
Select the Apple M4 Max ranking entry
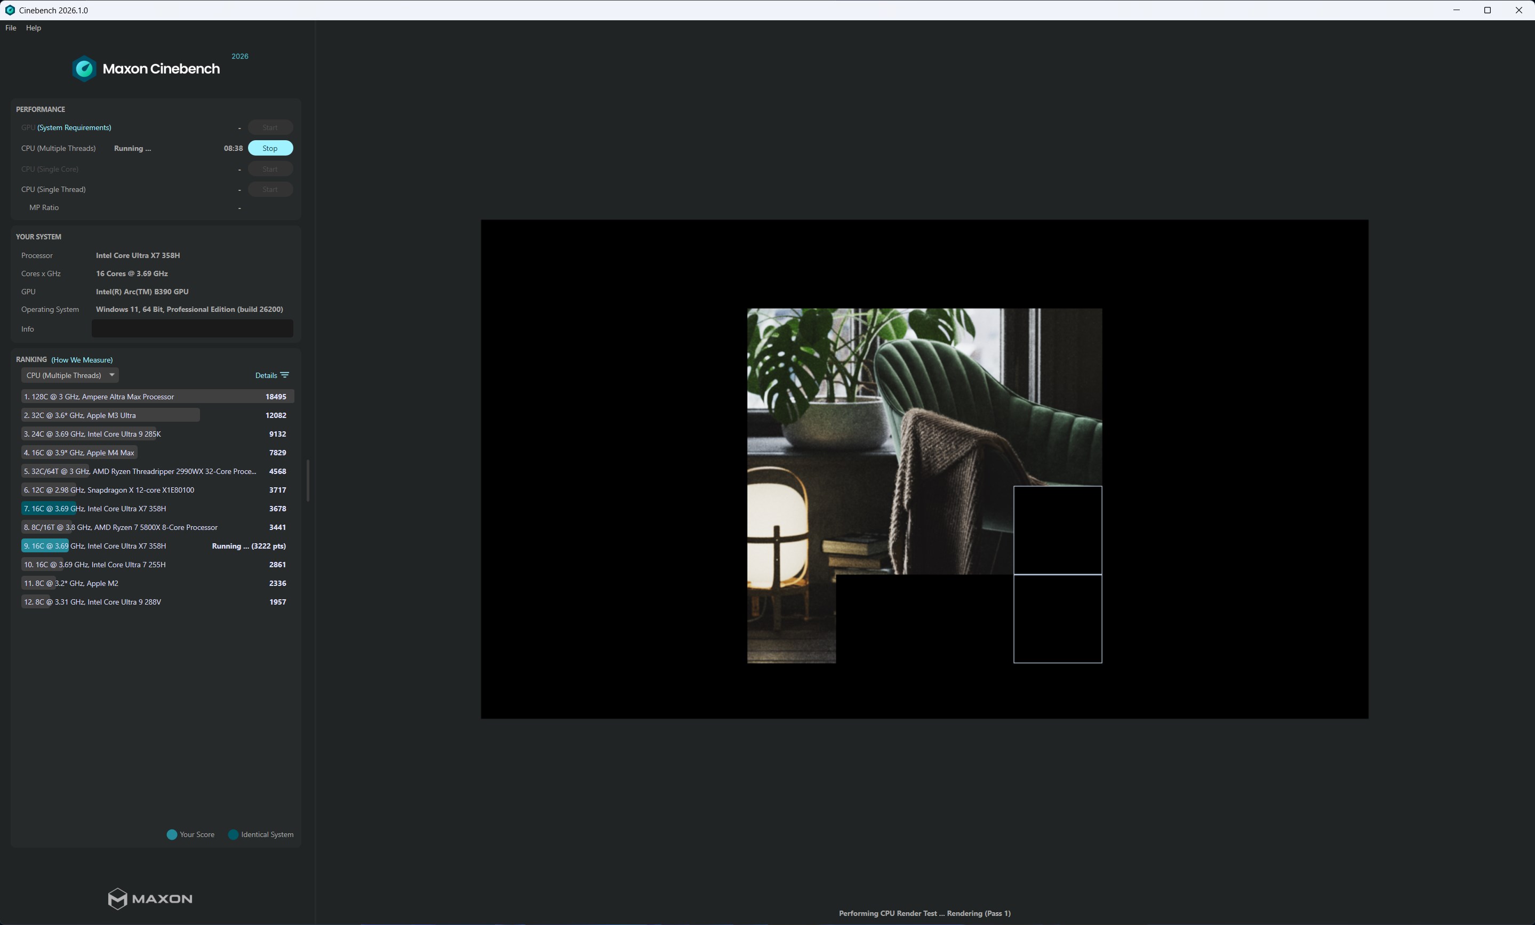click(79, 452)
